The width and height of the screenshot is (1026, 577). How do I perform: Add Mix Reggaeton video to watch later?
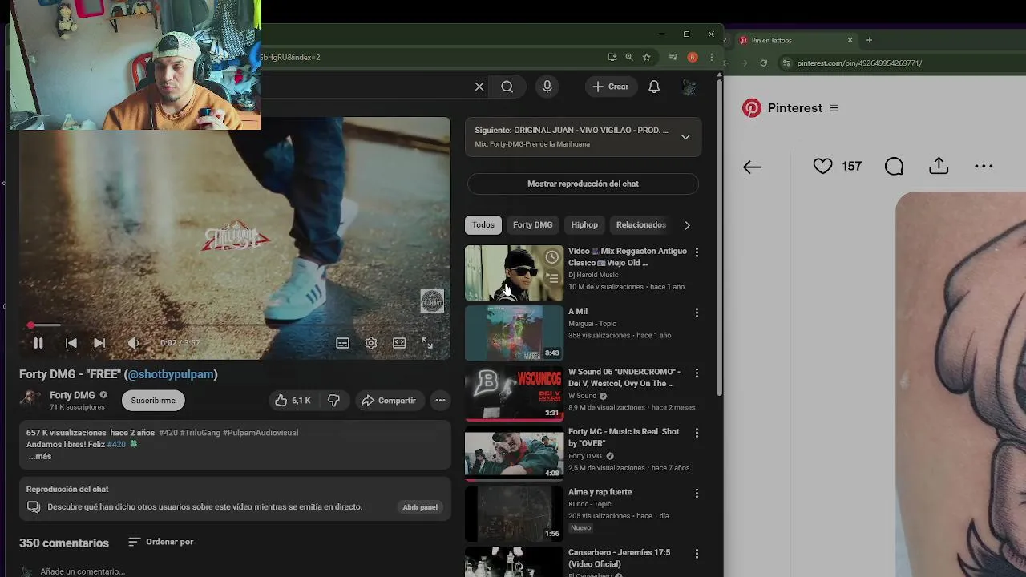coord(552,257)
